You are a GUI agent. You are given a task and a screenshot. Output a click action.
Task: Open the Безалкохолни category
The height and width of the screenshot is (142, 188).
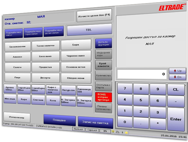(18, 47)
